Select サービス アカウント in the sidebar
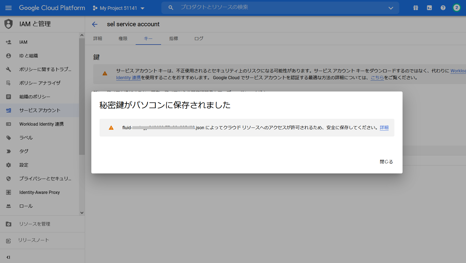Viewport: 466px width, 263px height. coord(40,110)
